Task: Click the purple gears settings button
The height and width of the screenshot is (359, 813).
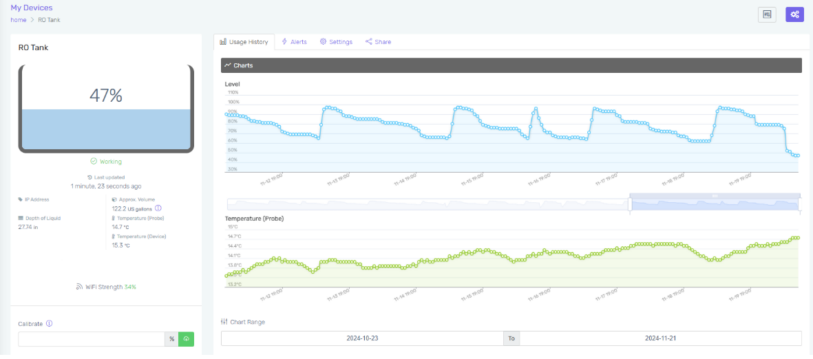Action: coord(794,15)
